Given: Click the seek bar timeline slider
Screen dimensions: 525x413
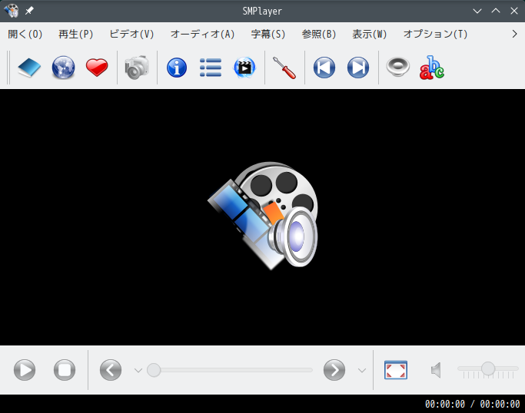Looking at the screenshot, I should coord(230,370).
